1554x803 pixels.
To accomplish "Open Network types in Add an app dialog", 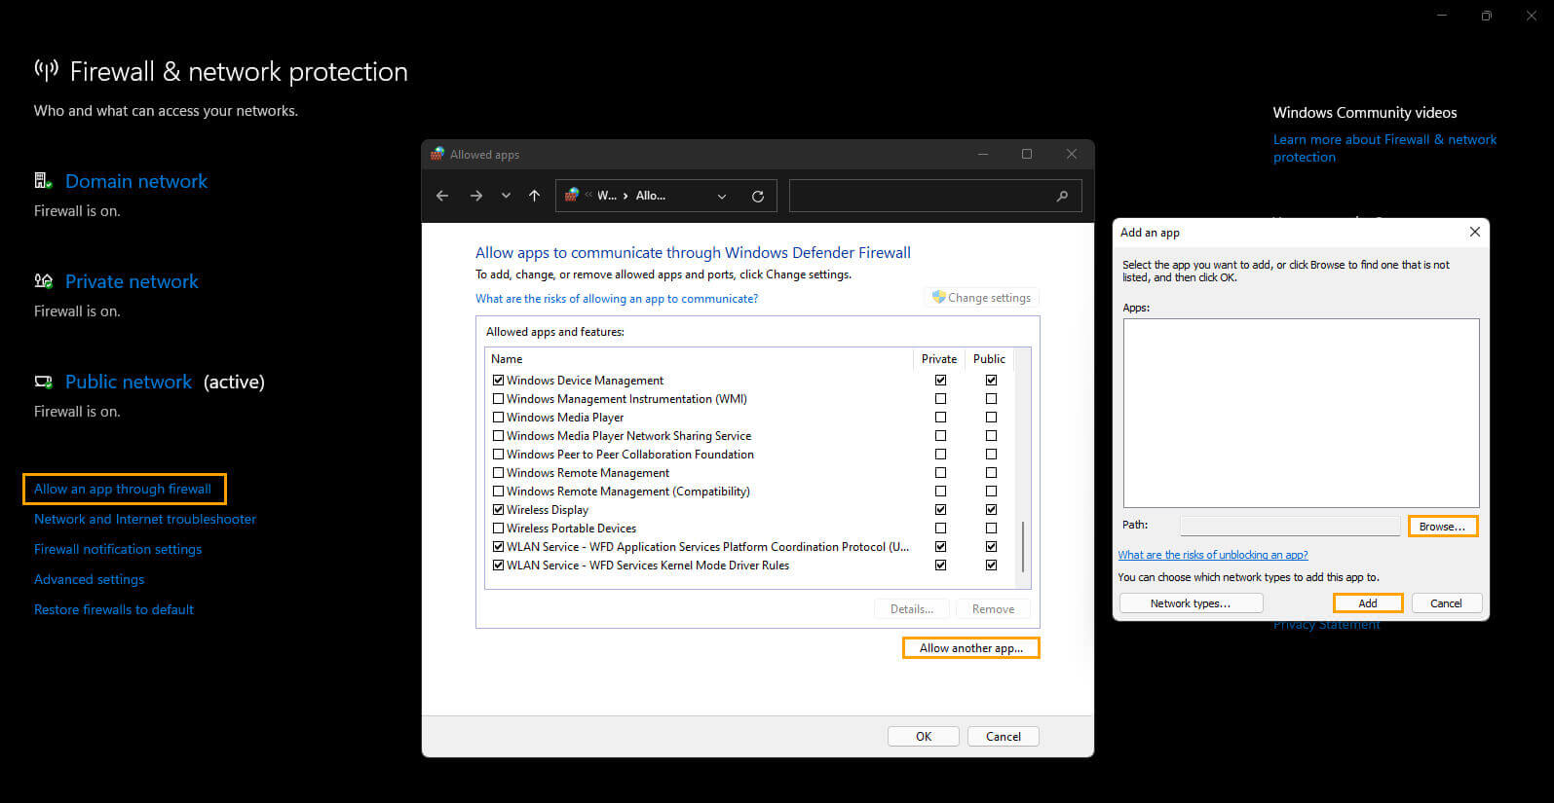I will click(1191, 603).
